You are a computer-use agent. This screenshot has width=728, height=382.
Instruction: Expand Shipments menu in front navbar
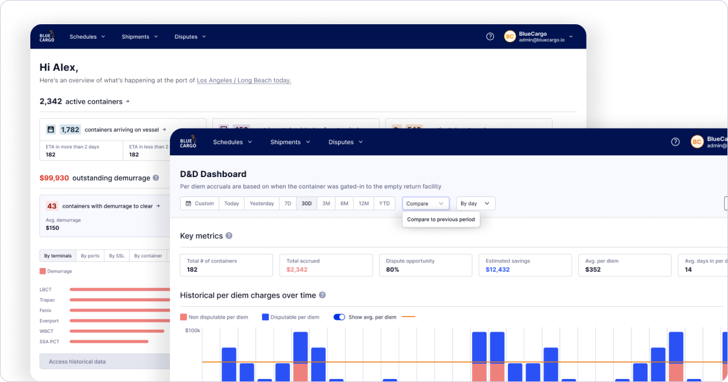(x=290, y=142)
